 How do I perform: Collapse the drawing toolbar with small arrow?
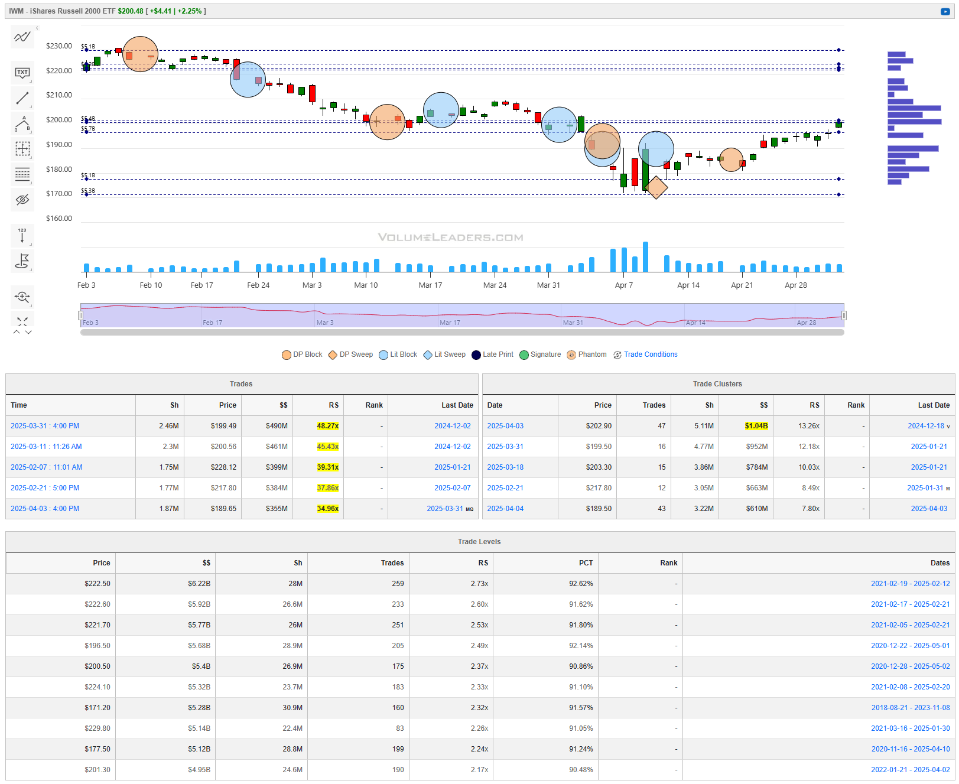pyautogui.click(x=37, y=28)
